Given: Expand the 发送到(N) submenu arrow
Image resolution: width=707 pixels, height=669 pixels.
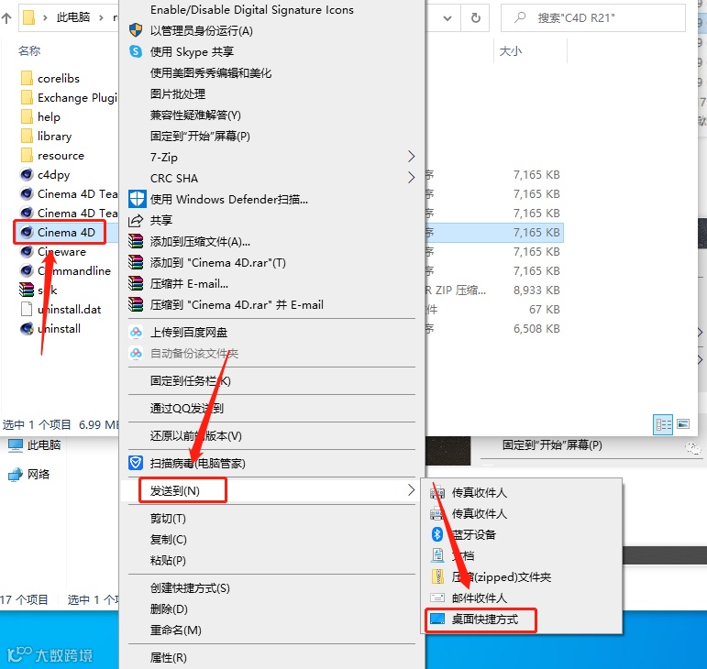Looking at the screenshot, I should coord(411,490).
